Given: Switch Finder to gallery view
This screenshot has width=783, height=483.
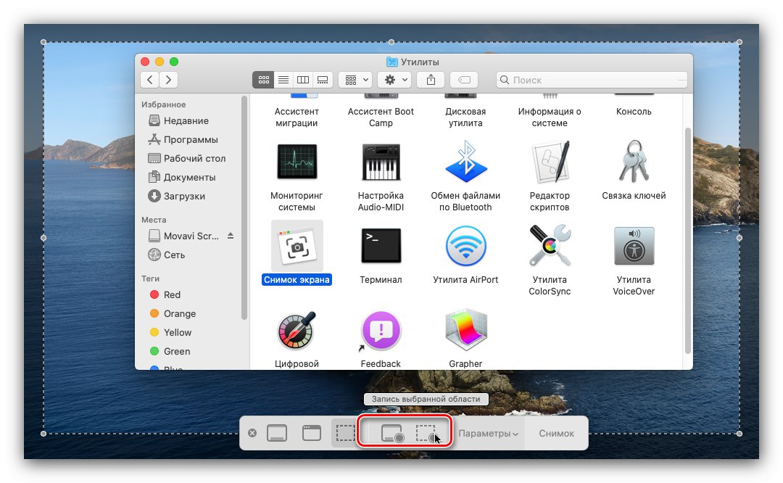Looking at the screenshot, I should [323, 80].
